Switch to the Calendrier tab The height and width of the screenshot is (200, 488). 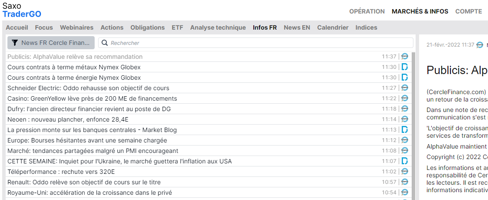click(333, 27)
